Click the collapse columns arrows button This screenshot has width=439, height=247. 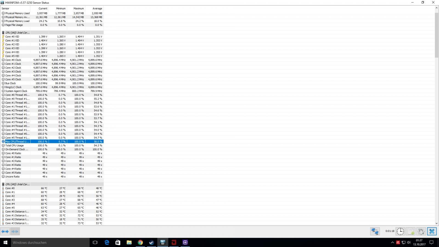click(15, 231)
